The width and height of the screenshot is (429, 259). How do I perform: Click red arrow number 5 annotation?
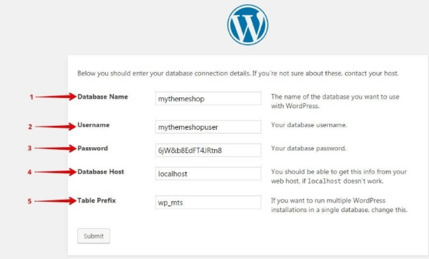(52, 201)
